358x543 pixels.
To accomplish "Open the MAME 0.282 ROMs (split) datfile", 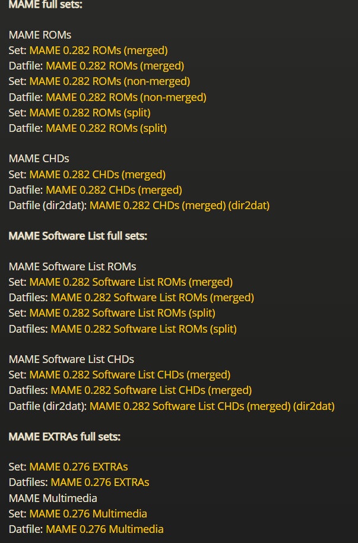I will click(x=106, y=128).
